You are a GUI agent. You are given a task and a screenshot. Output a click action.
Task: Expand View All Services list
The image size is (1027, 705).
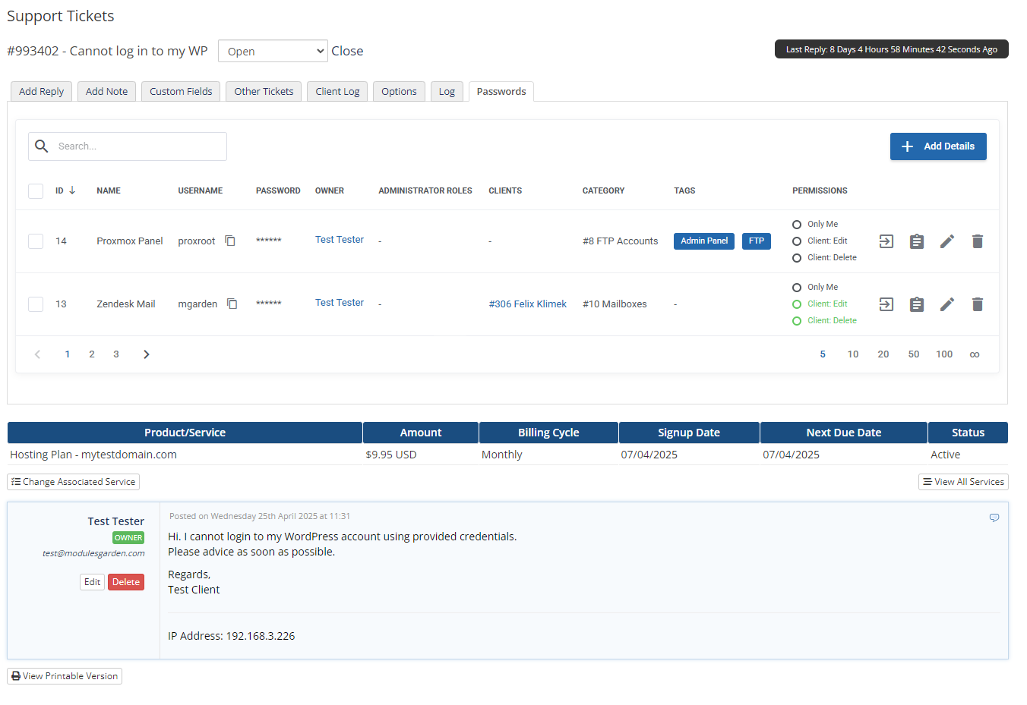point(962,482)
